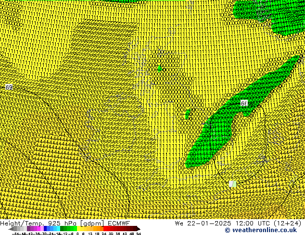Select the bright yellow legend swatch near 0

[78, 228]
